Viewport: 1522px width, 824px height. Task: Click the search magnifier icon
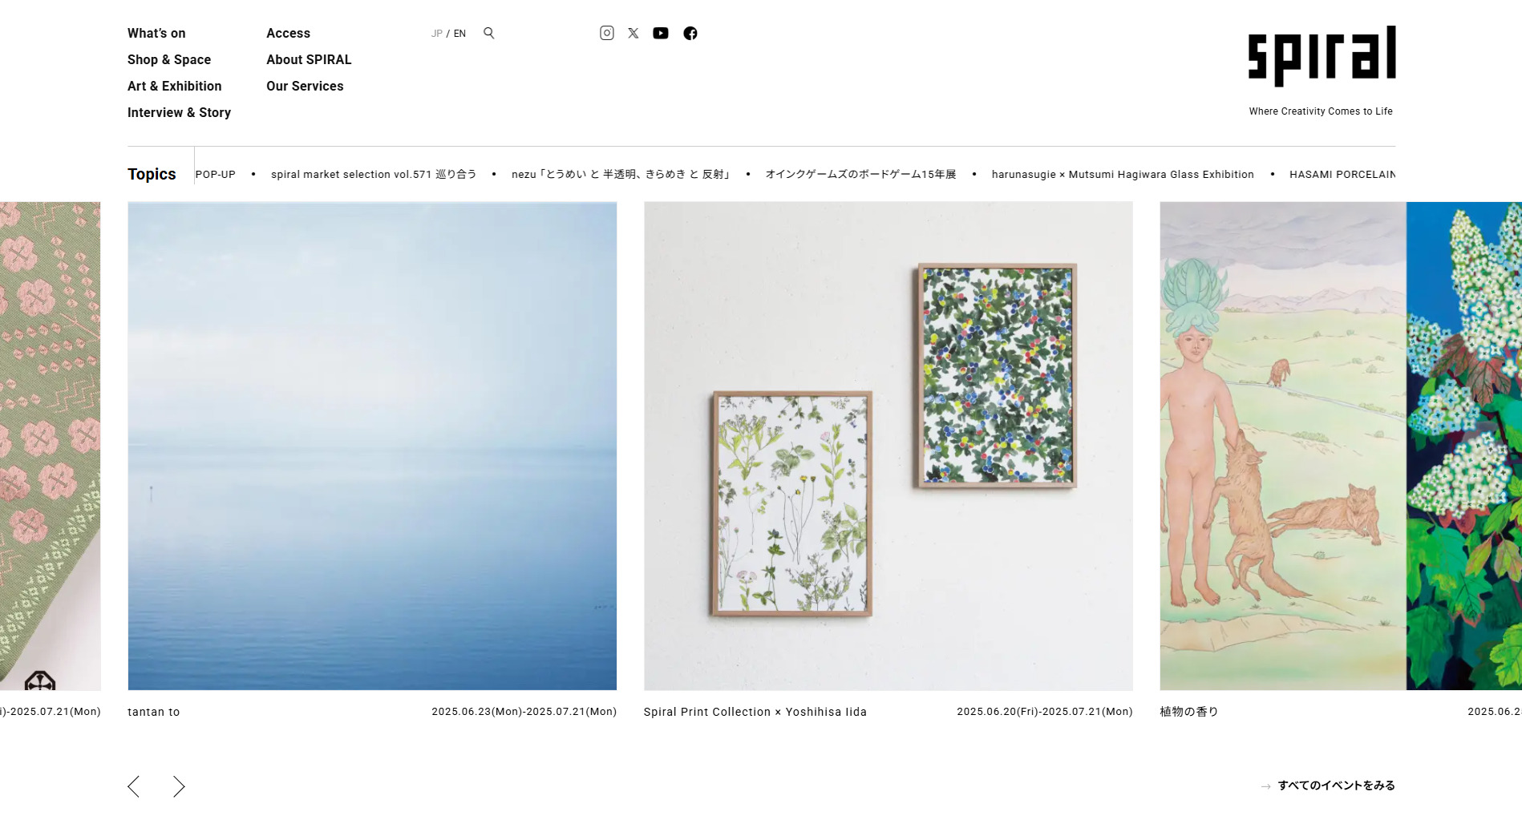click(489, 33)
